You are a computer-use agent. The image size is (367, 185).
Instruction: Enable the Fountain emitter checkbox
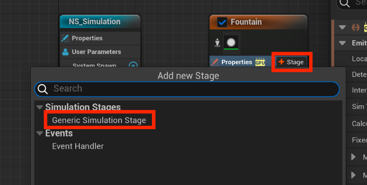coord(222,22)
